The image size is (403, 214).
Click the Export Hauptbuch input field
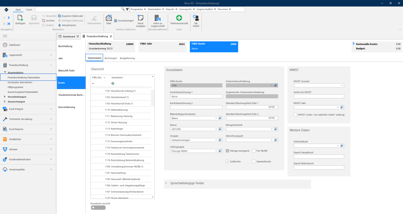coord(319,157)
